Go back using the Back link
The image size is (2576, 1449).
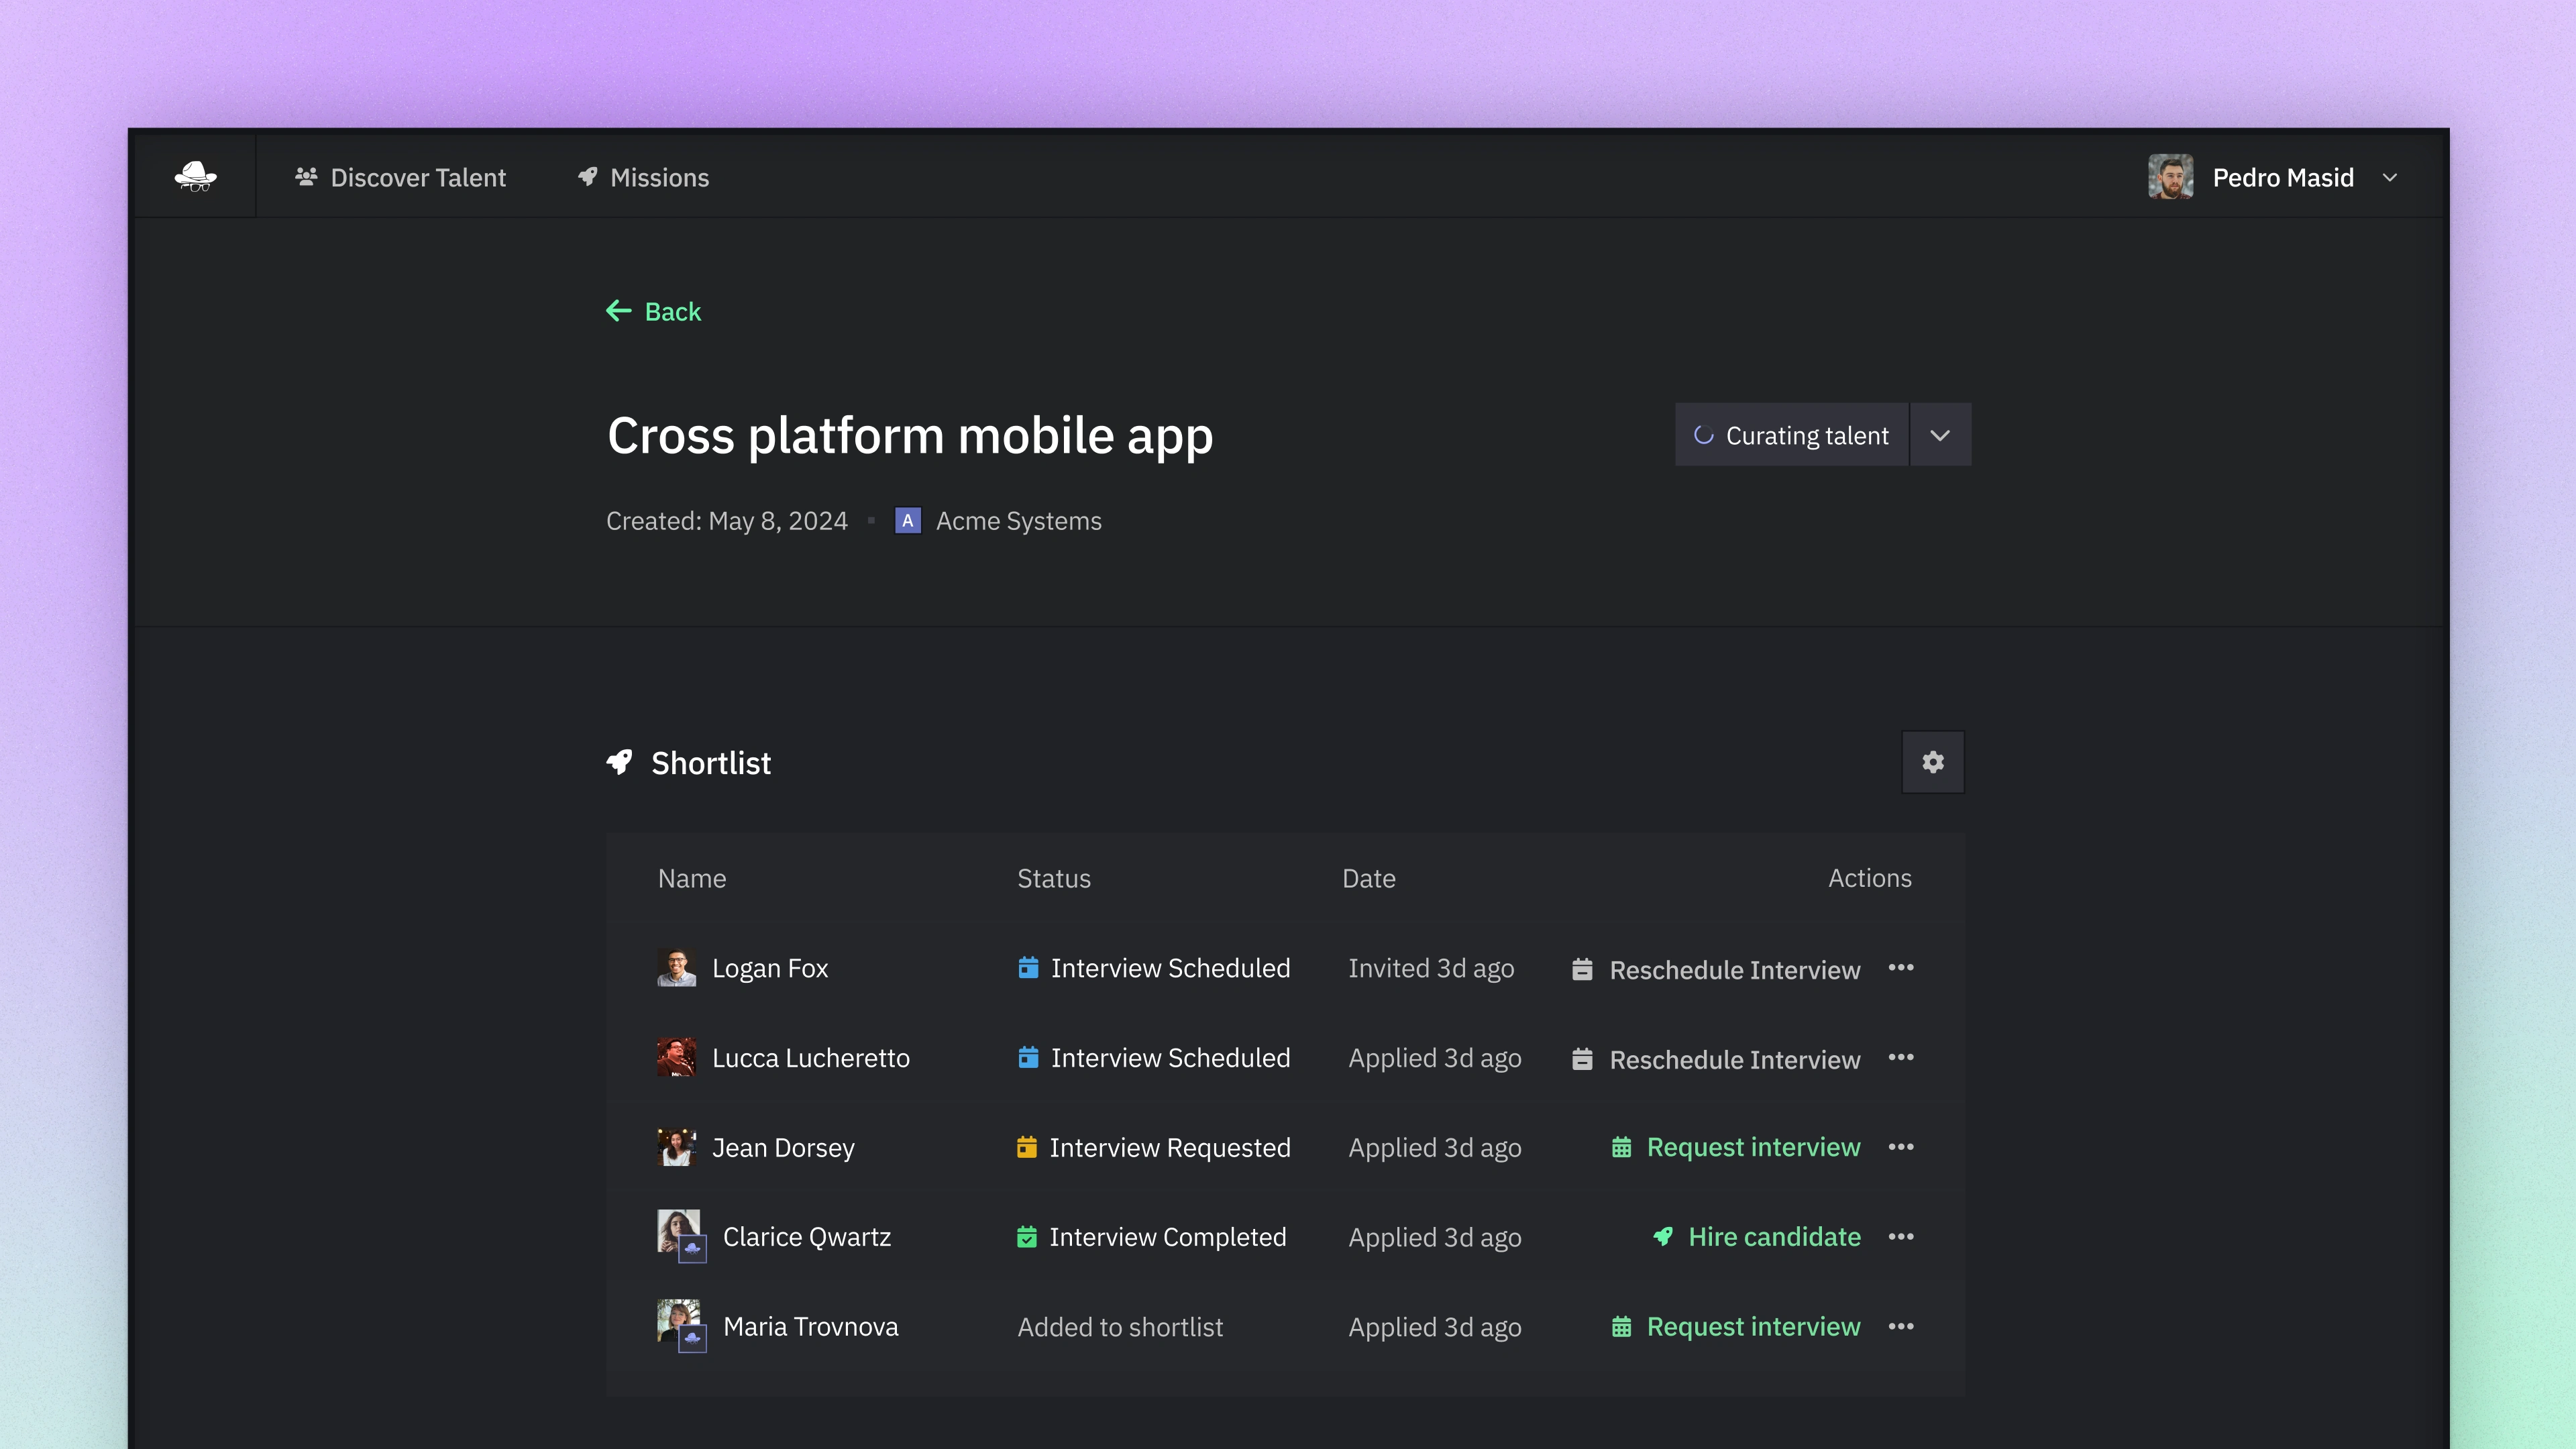(x=653, y=312)
